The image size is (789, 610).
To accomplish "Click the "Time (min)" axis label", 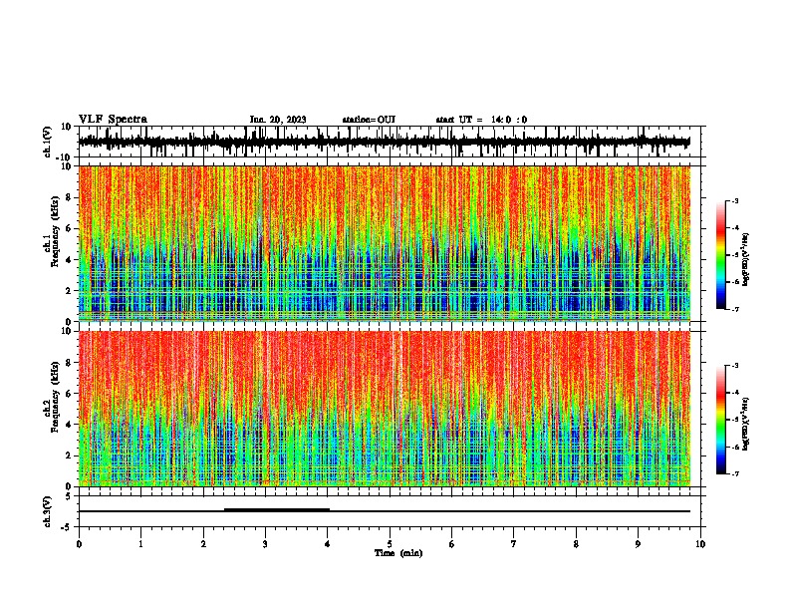I will 398,553.
